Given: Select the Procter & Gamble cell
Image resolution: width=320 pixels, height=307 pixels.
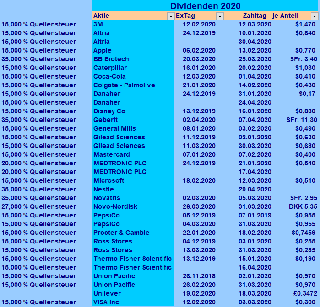Looking at the screenshot, I should [133, 233].
